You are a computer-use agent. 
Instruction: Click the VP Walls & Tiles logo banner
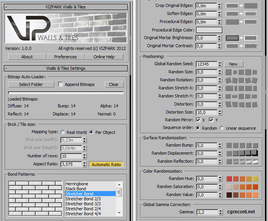click(66, 28)
